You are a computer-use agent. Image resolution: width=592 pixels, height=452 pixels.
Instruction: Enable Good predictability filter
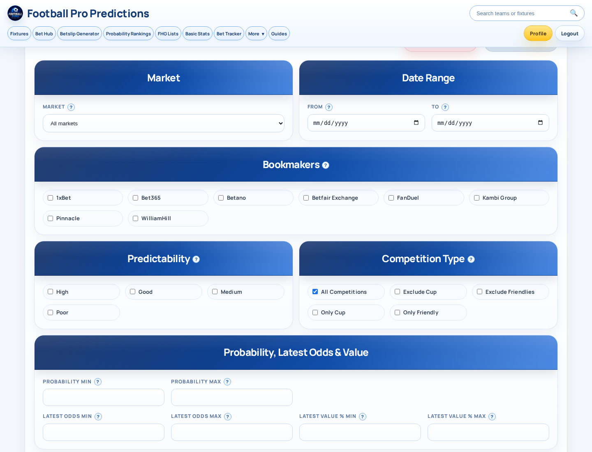point(133,292)
